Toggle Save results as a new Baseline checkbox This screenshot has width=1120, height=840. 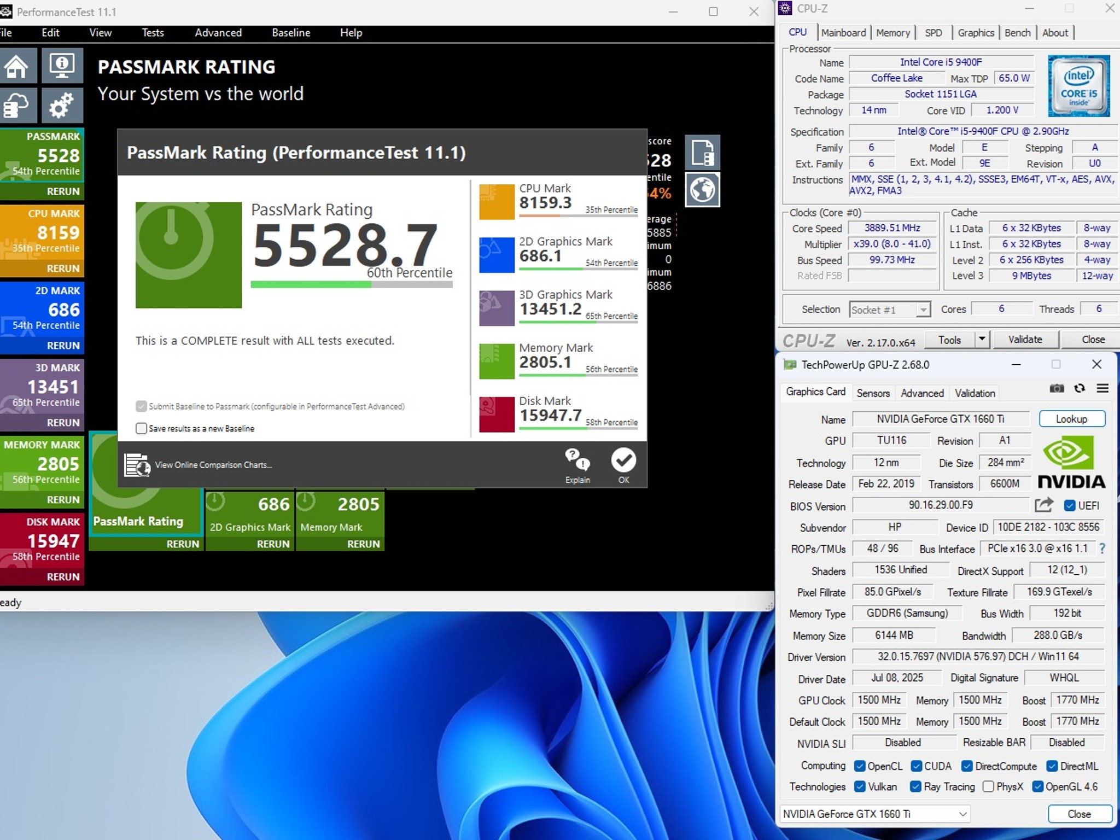point(141,428)
